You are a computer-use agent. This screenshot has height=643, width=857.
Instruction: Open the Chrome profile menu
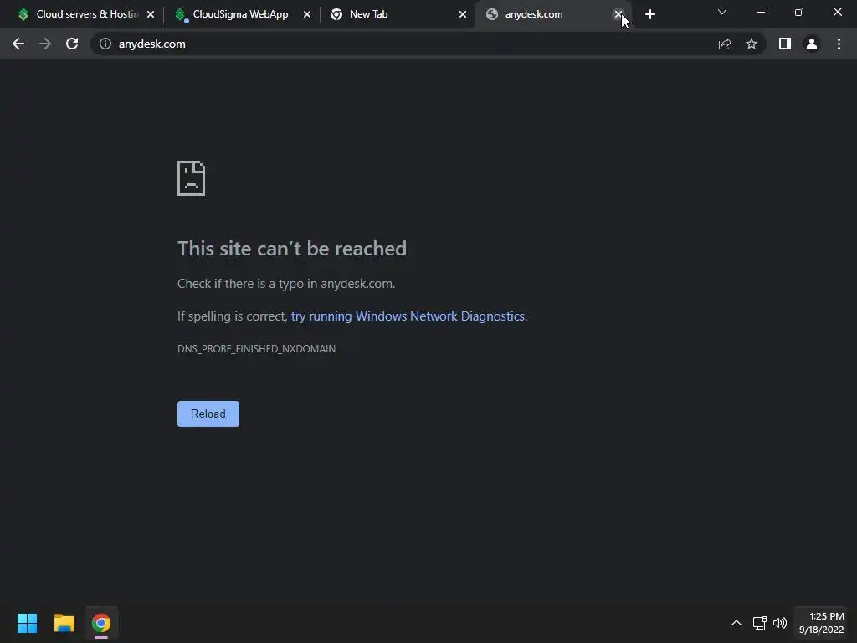tap(812, 44)
